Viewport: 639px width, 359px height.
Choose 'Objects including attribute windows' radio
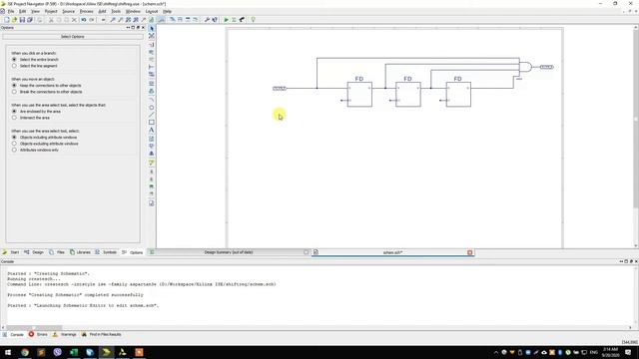click(x=14, y=138)
